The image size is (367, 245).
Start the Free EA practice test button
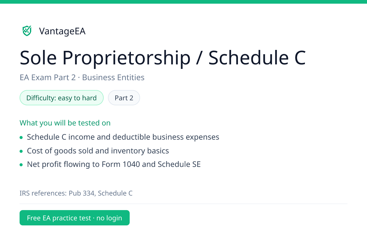[75, 218]
